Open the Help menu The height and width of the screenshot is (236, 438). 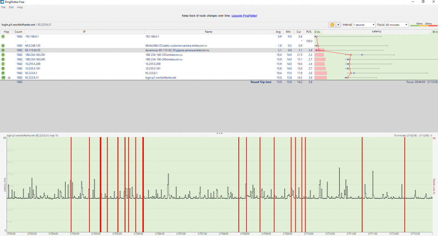(20, 7)
